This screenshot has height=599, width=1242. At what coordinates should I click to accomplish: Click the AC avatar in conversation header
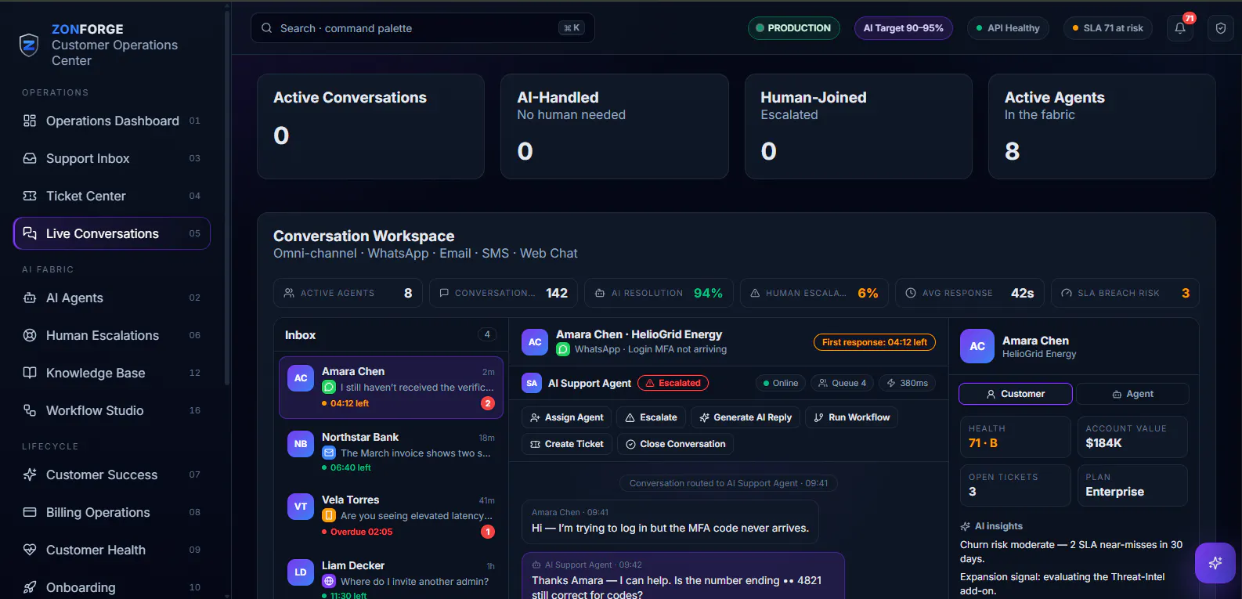[535, 341]
